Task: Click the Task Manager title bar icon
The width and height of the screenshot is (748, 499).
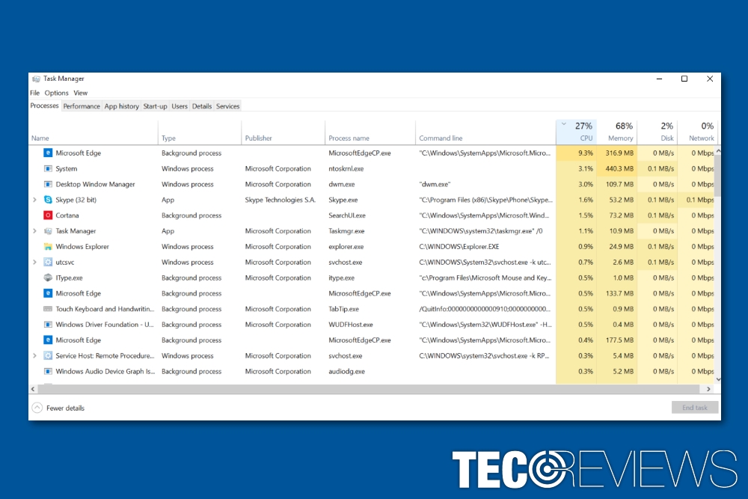Action: tap(36, 79)
